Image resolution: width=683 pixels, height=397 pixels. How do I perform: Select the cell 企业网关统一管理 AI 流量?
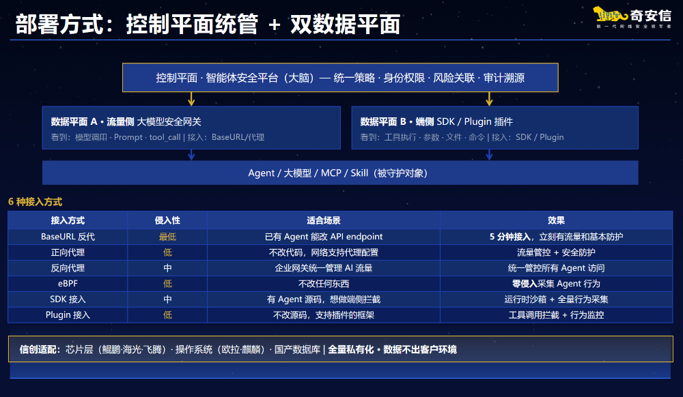[324, 268]
